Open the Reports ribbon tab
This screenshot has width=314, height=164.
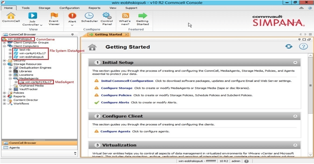tap(94, 8)
